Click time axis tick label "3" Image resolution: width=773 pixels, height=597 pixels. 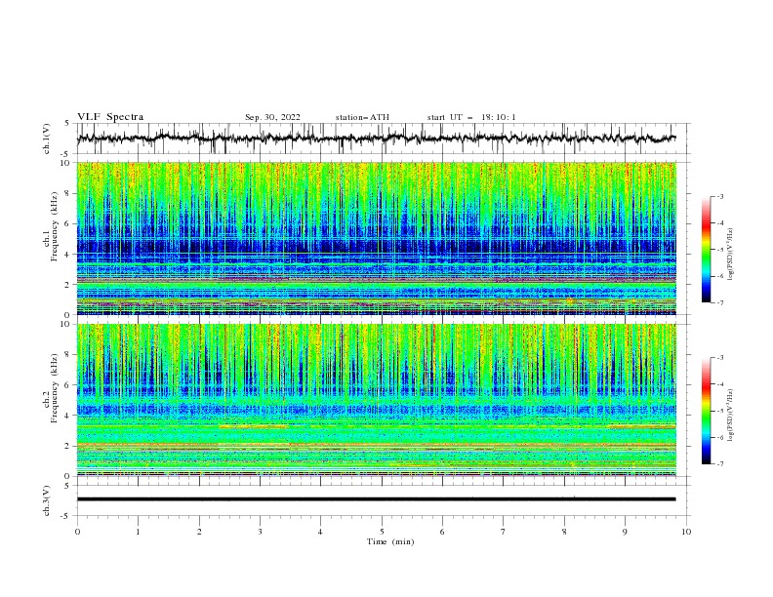tap(260, 532)
